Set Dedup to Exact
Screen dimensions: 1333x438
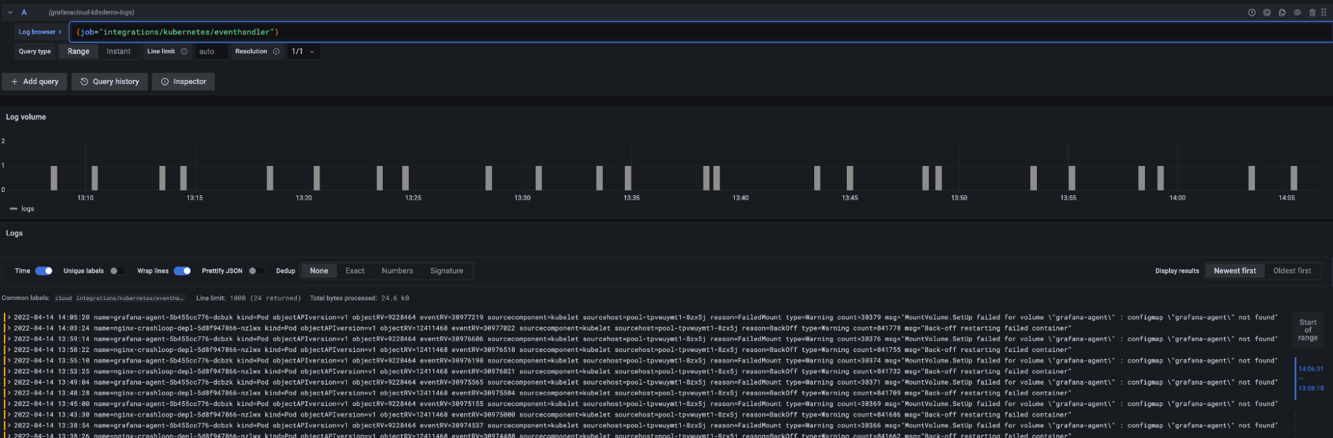coord(355,271)
